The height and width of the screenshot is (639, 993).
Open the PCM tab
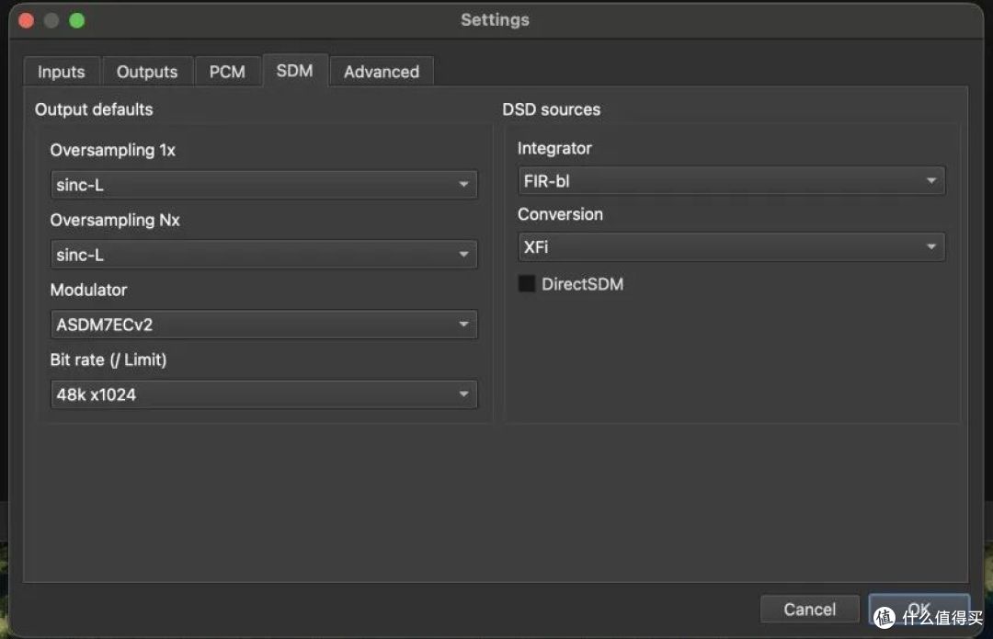point(227,72)
